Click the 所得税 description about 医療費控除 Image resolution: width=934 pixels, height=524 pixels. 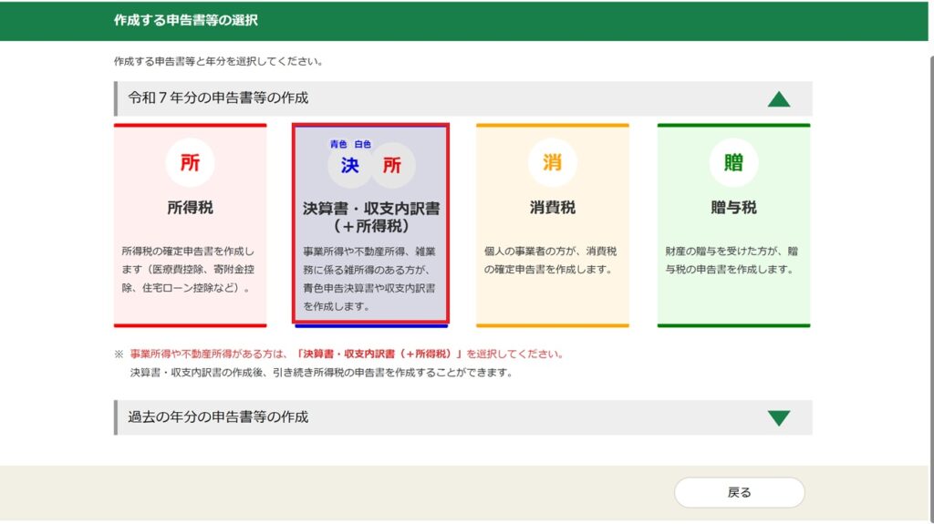point(189,269)
